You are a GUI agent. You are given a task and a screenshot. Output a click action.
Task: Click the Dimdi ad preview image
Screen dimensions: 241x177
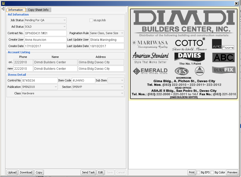tap(184, 54)
